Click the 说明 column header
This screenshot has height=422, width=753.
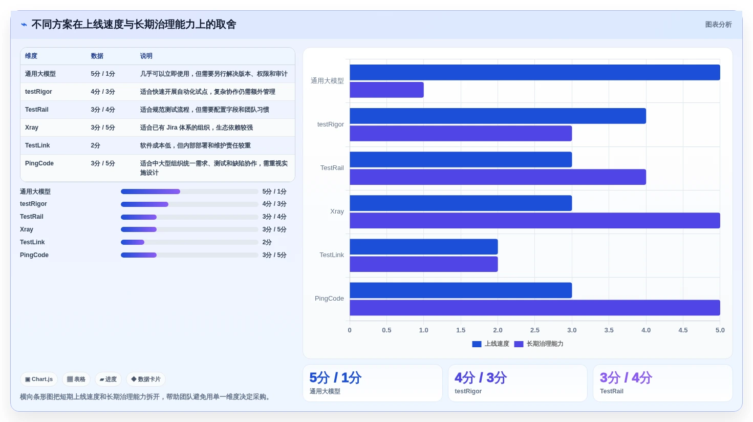tap(146, 56)
